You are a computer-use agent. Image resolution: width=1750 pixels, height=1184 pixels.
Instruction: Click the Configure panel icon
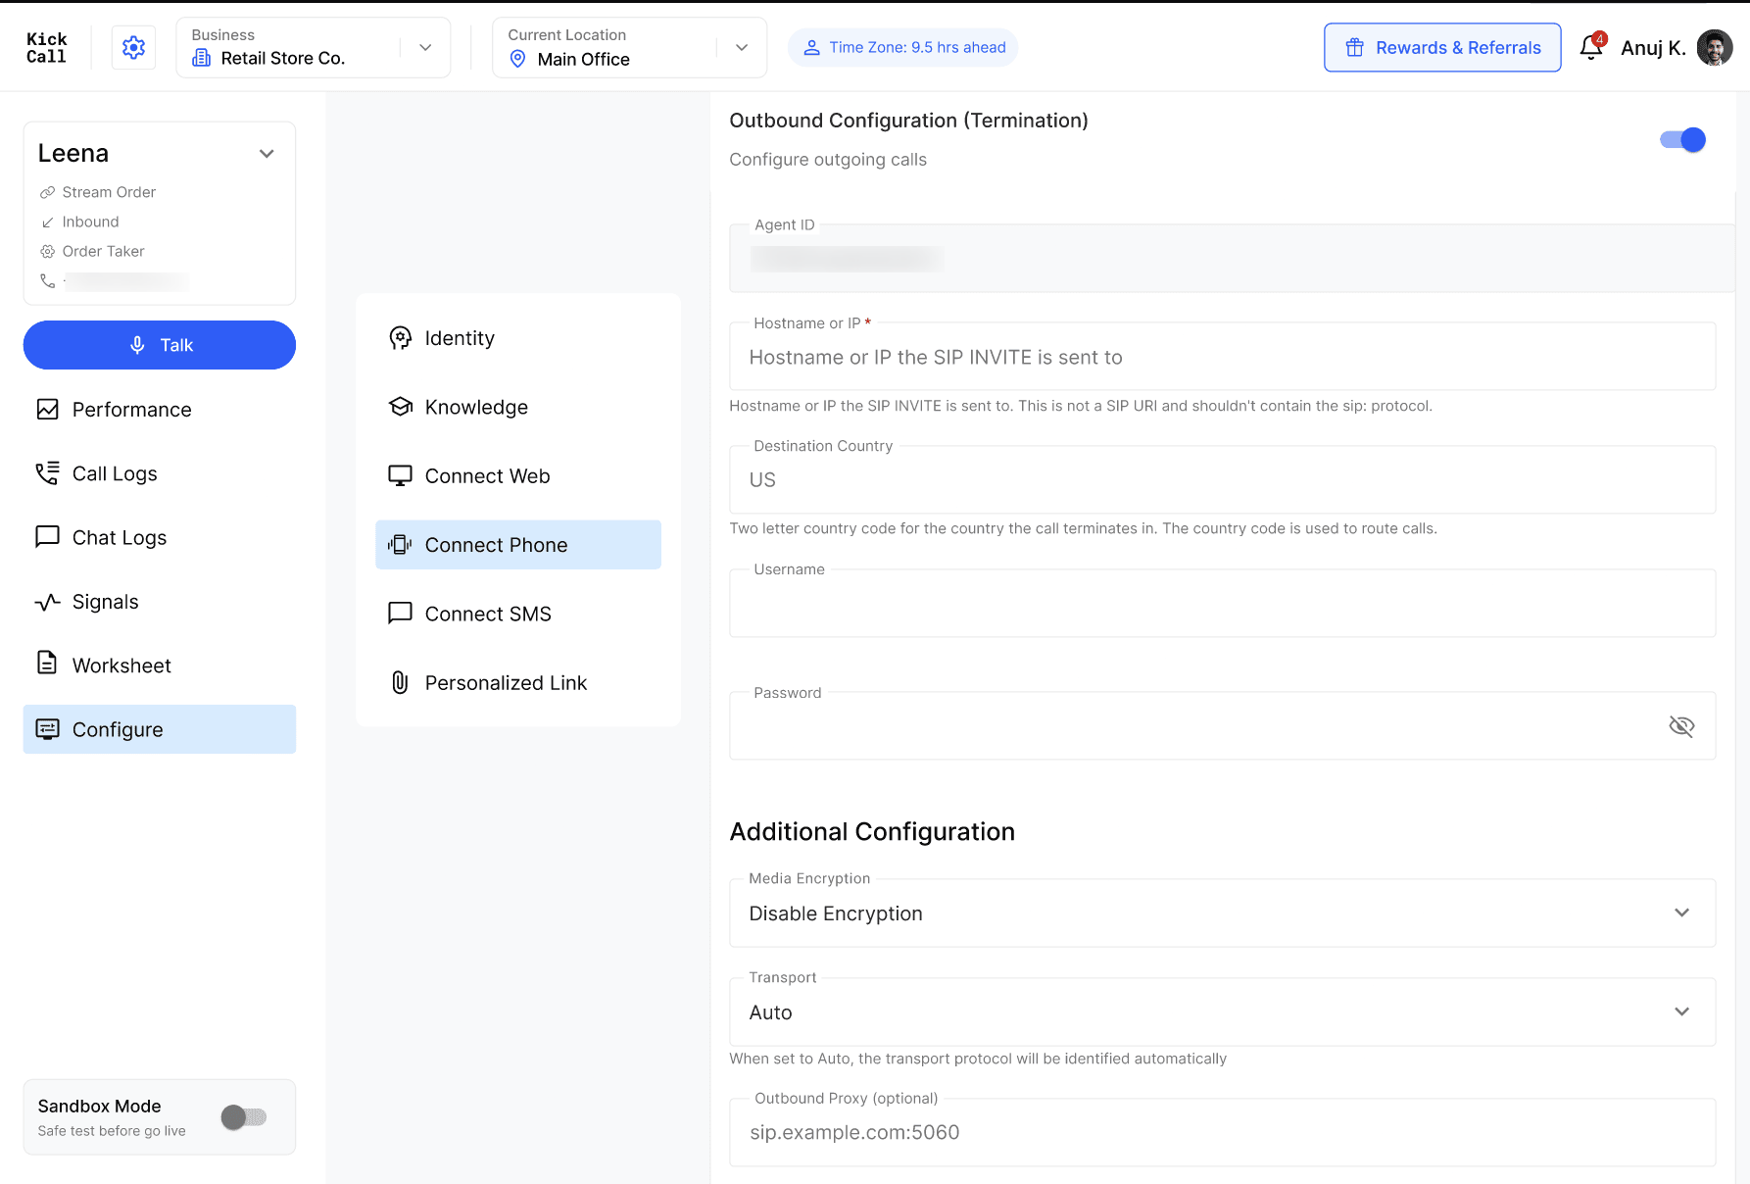(47, 728)
